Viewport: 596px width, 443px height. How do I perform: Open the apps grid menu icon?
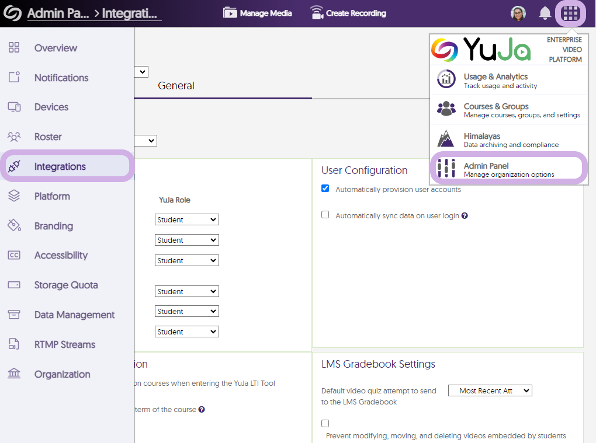570,13
